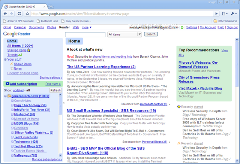Open Techmeme (429) subscription
The height and width of the screenshot is (164, 240).
click(26, 142)
